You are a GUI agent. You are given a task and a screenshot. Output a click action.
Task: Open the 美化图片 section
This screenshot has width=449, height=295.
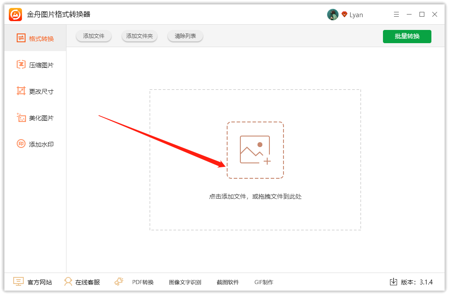click(35, 118)
